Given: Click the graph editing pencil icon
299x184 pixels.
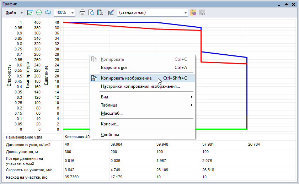Looking at the screenshot, I should point(111,12).
